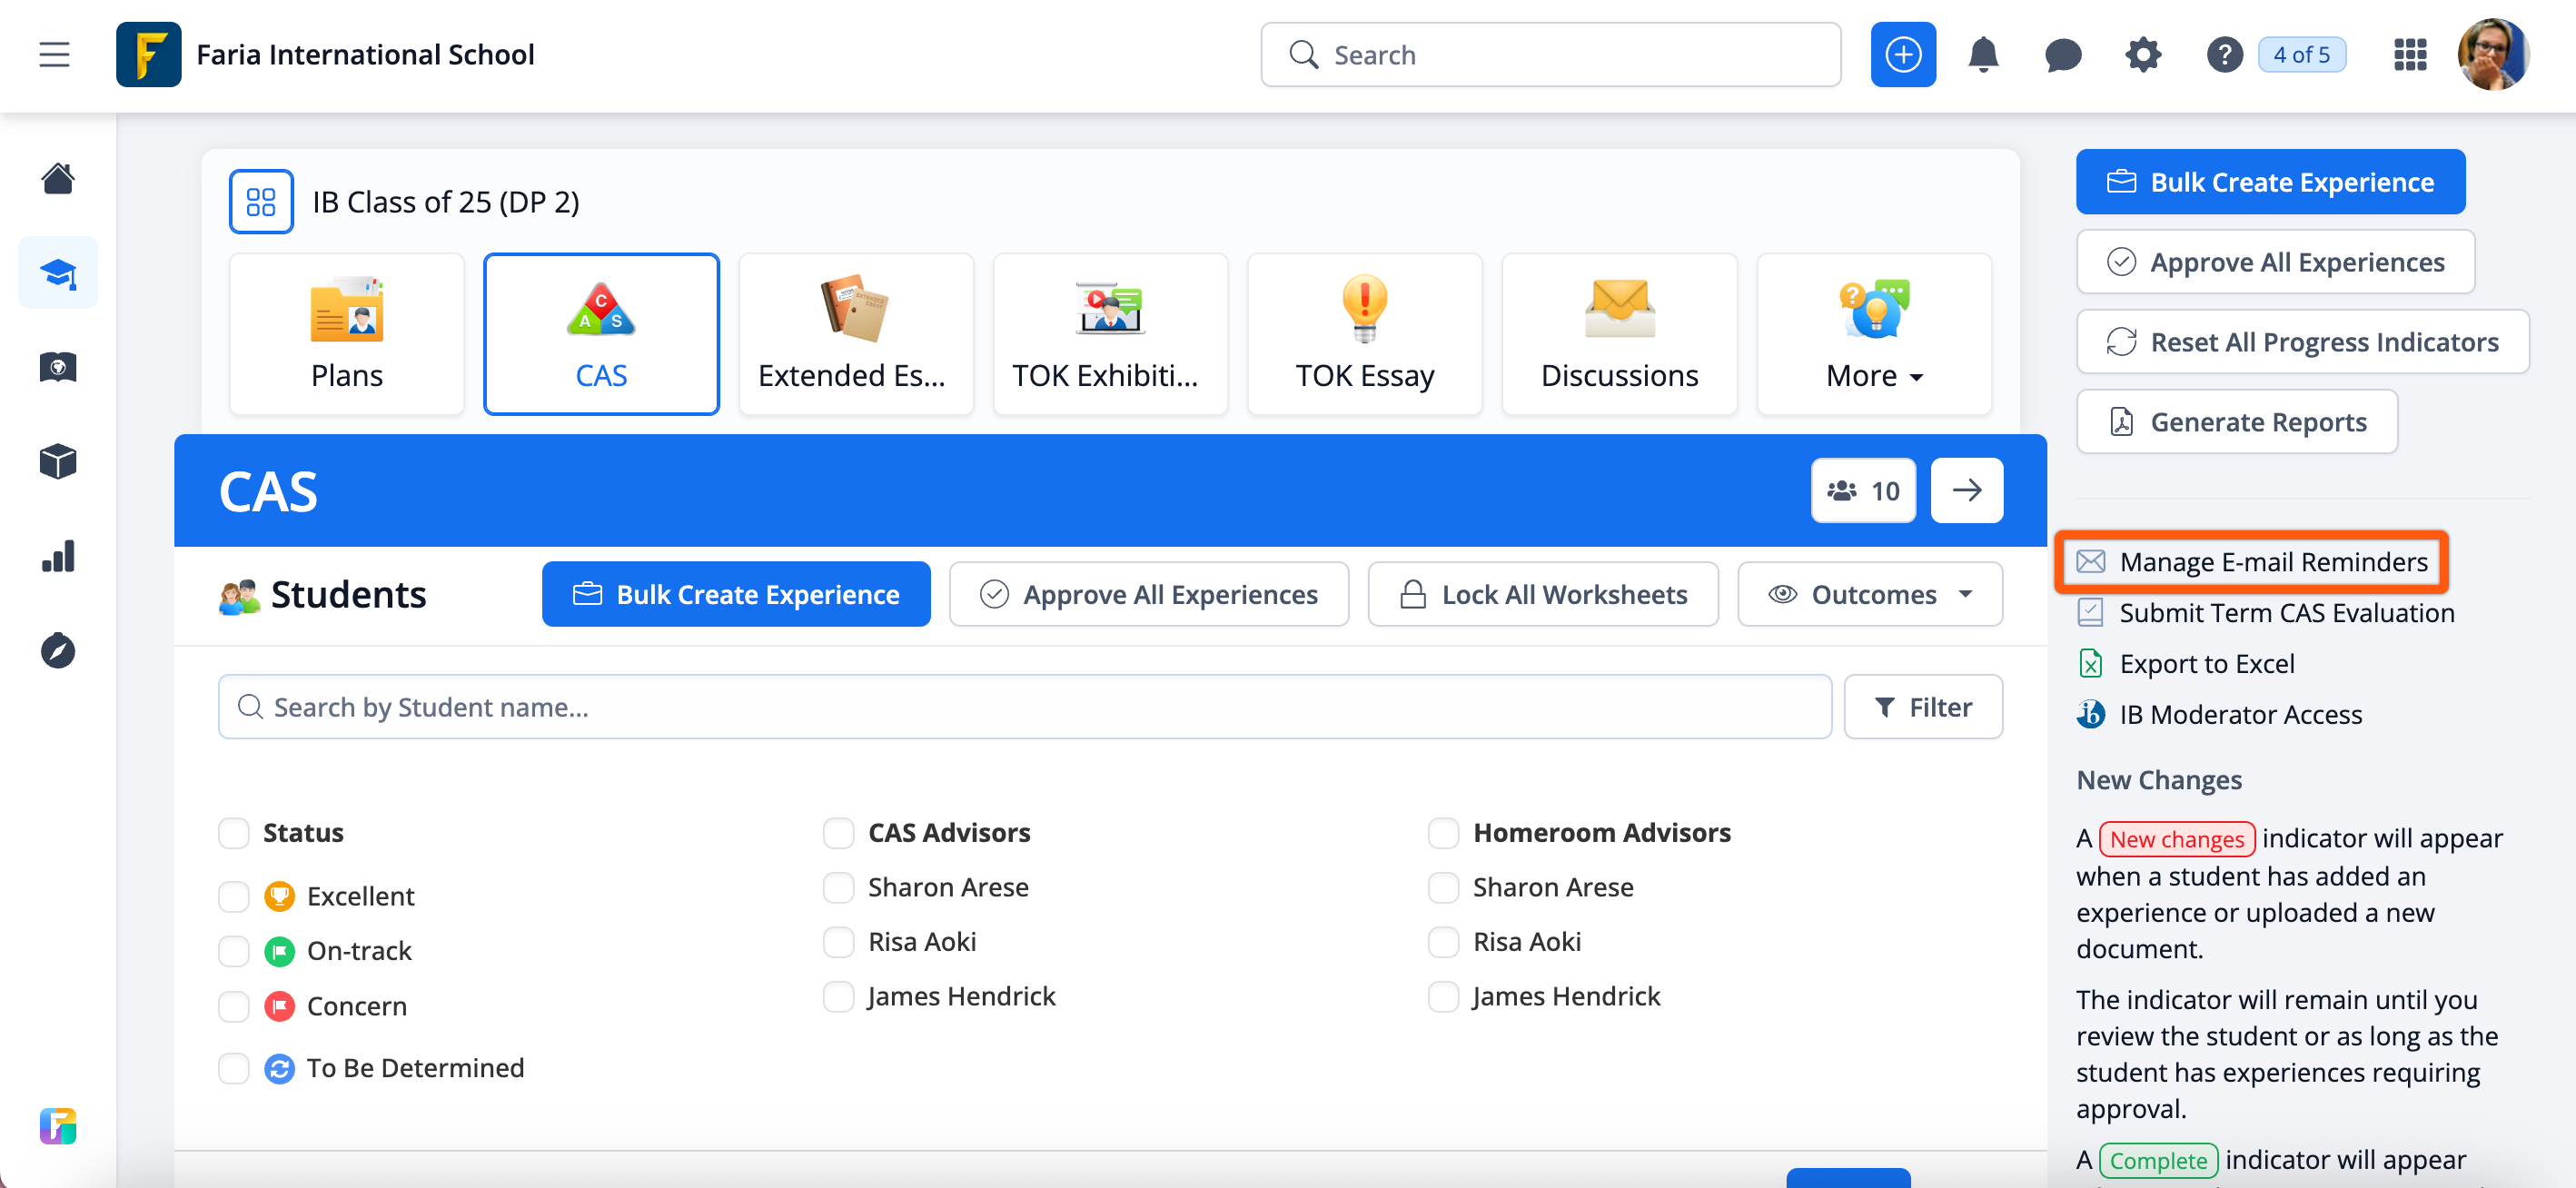Screen dimensions: 2576x1188
Task: Click the Faria school logo
Action: click(x=148, y=54)
